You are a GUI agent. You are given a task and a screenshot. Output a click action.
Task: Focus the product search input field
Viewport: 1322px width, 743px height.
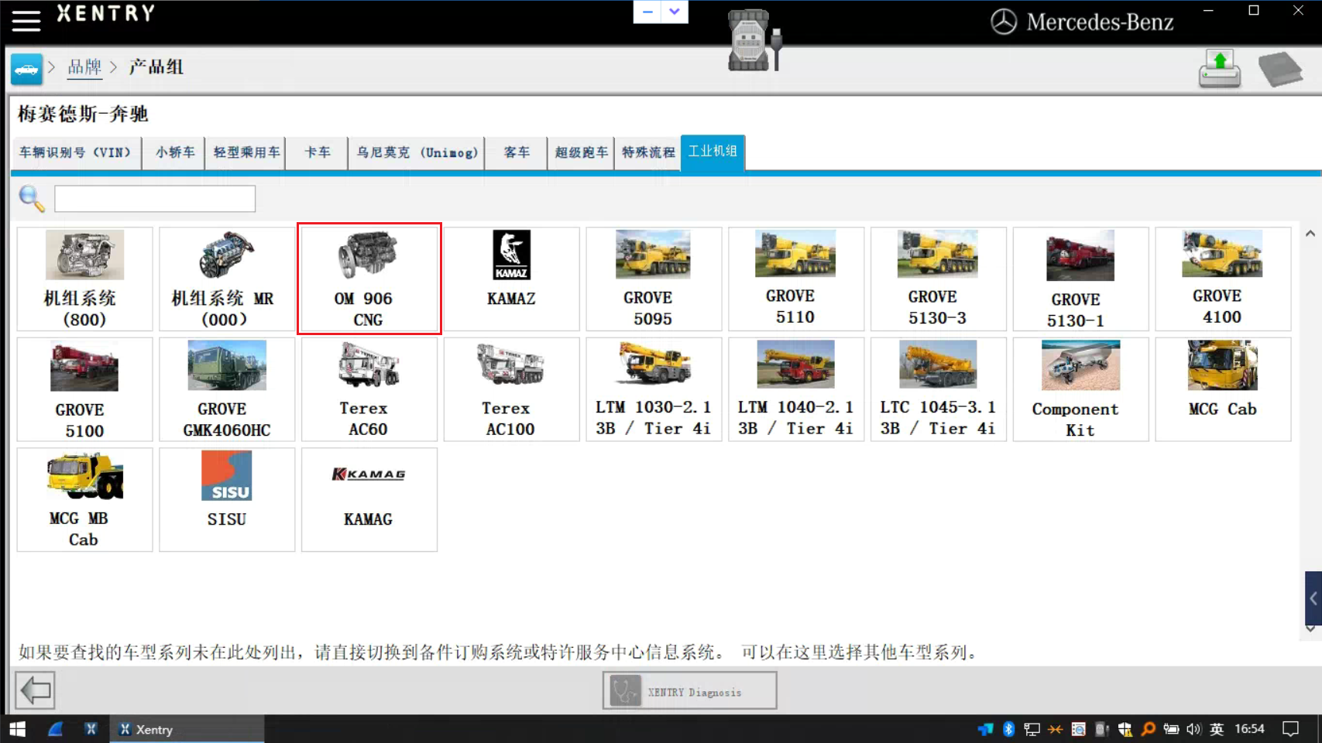(155, 199)
